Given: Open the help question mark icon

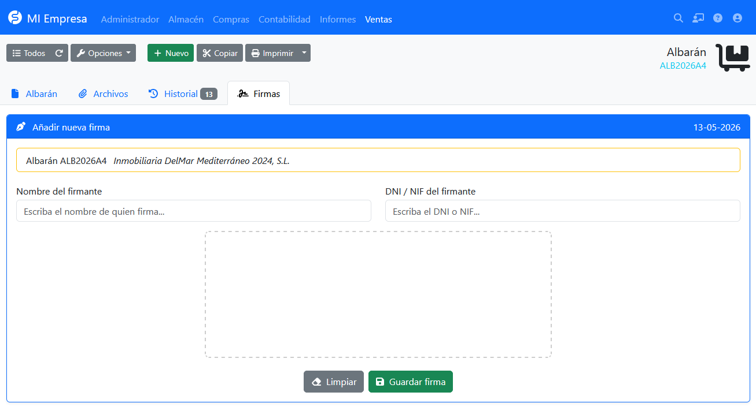Looking at the screenshot, I should [x=718, y=18].
